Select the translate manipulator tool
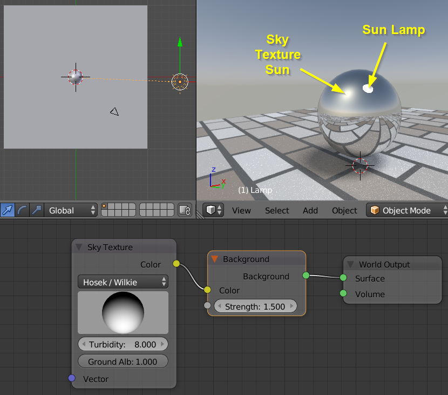 [7, 210]
